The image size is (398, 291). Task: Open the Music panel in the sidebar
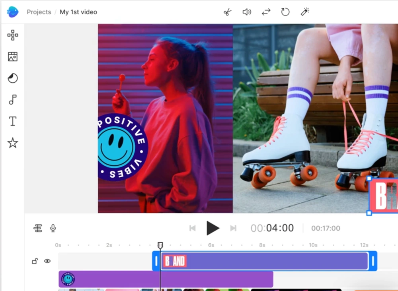[x=13, y=100]
